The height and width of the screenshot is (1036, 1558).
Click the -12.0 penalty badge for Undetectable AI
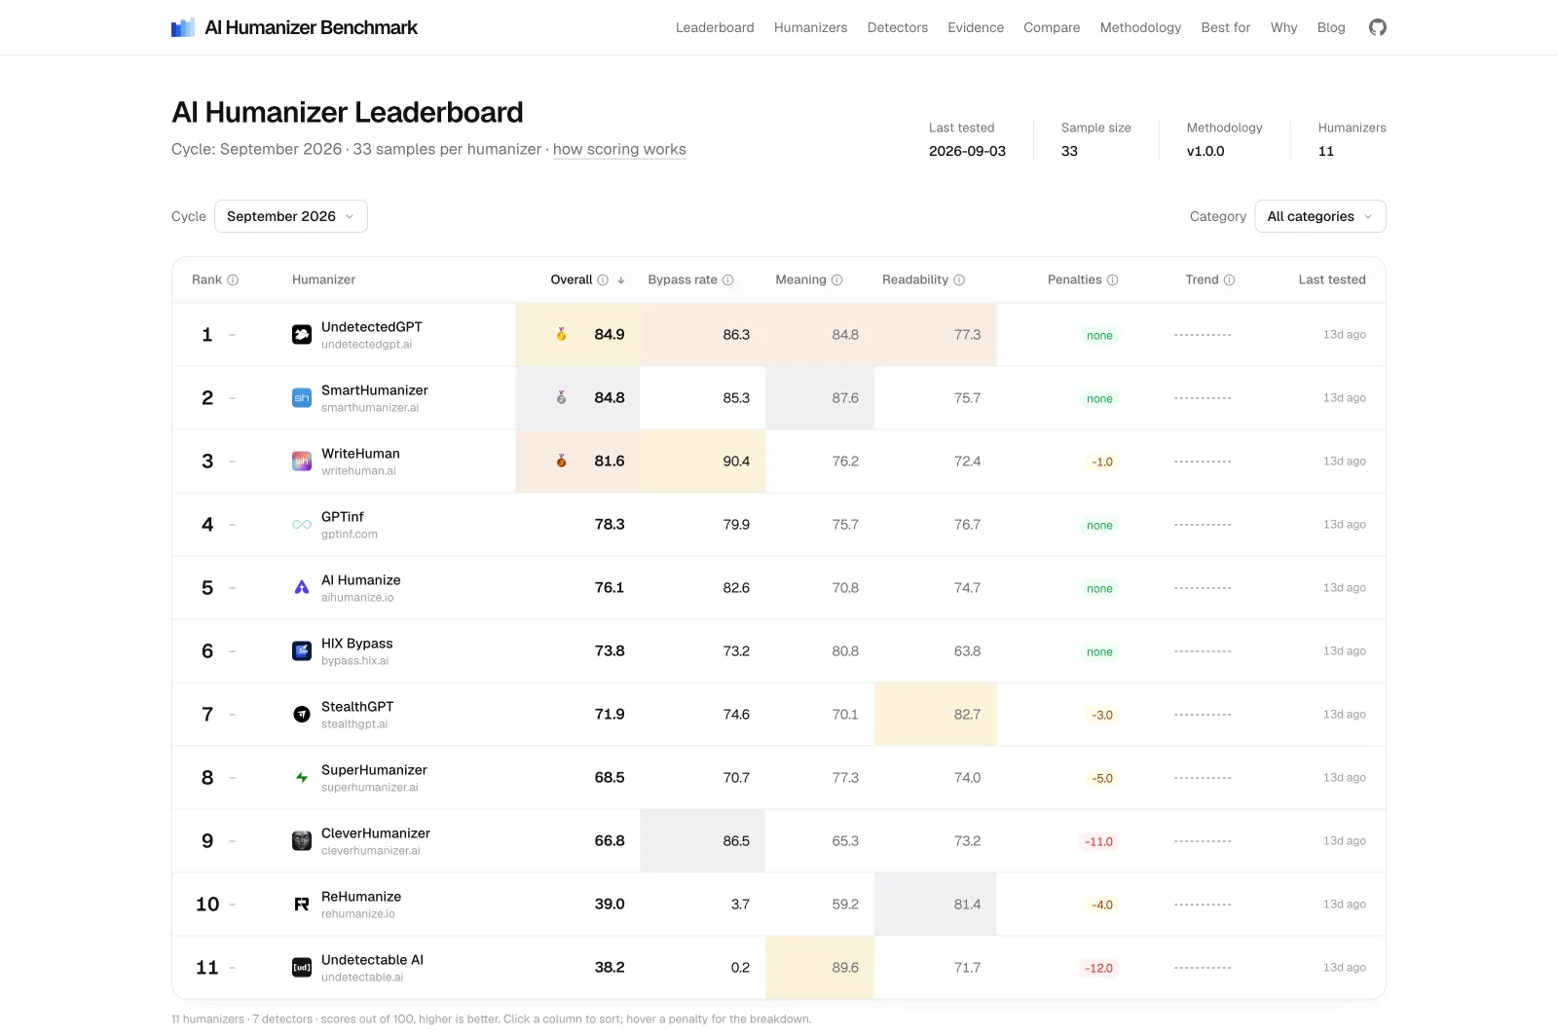(x=1099, y=968)
